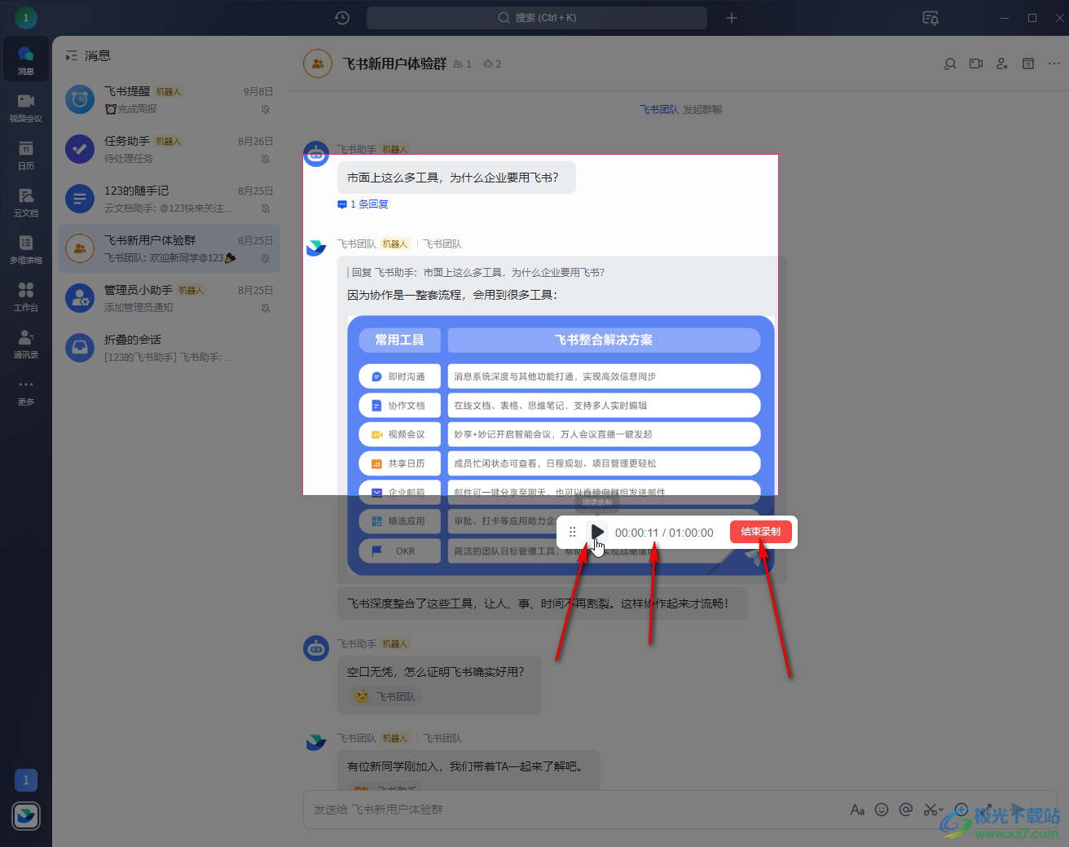Click the history clock icon in title bar
1069x847 pixels.
(342, 18)
